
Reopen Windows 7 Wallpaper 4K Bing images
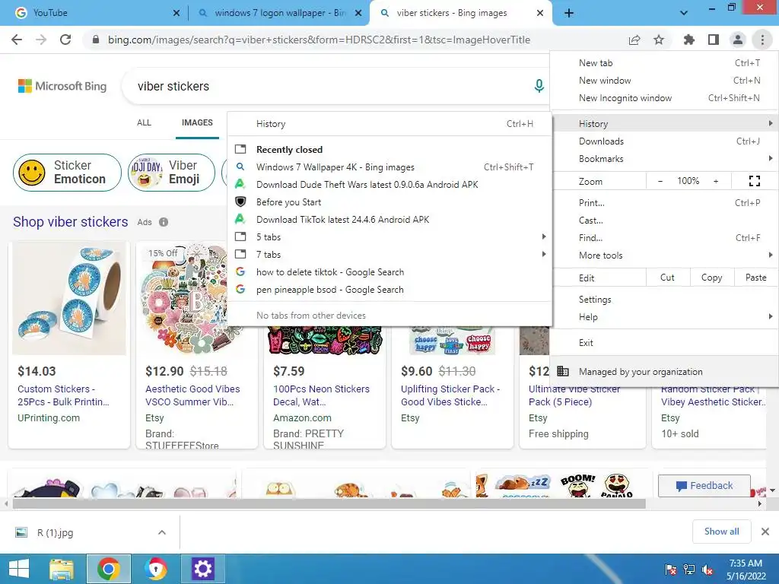click(x=389, y=167)
